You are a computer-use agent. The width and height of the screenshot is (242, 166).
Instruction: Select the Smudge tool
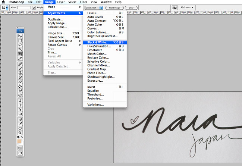(x=20, y=91)
